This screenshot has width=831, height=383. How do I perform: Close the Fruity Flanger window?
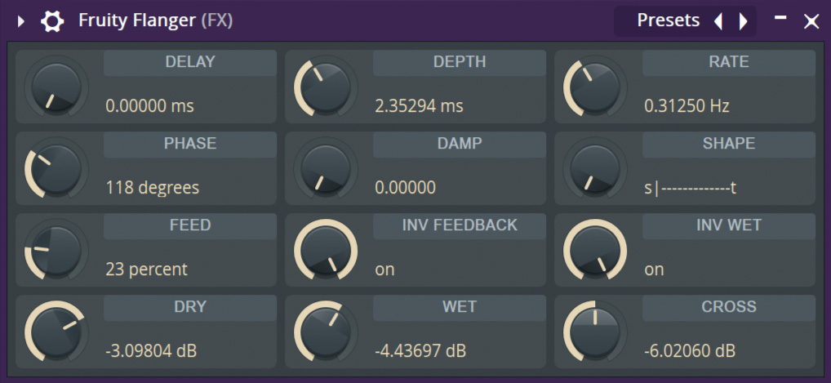pos(811,22)
